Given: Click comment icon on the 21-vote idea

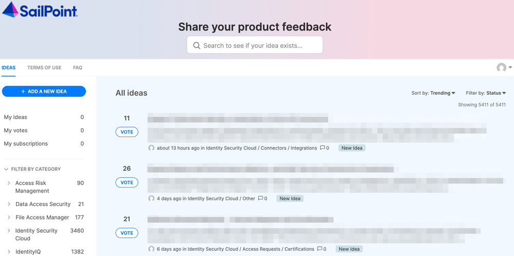Looking at the screenshot, I should click(x=320, y=249).
